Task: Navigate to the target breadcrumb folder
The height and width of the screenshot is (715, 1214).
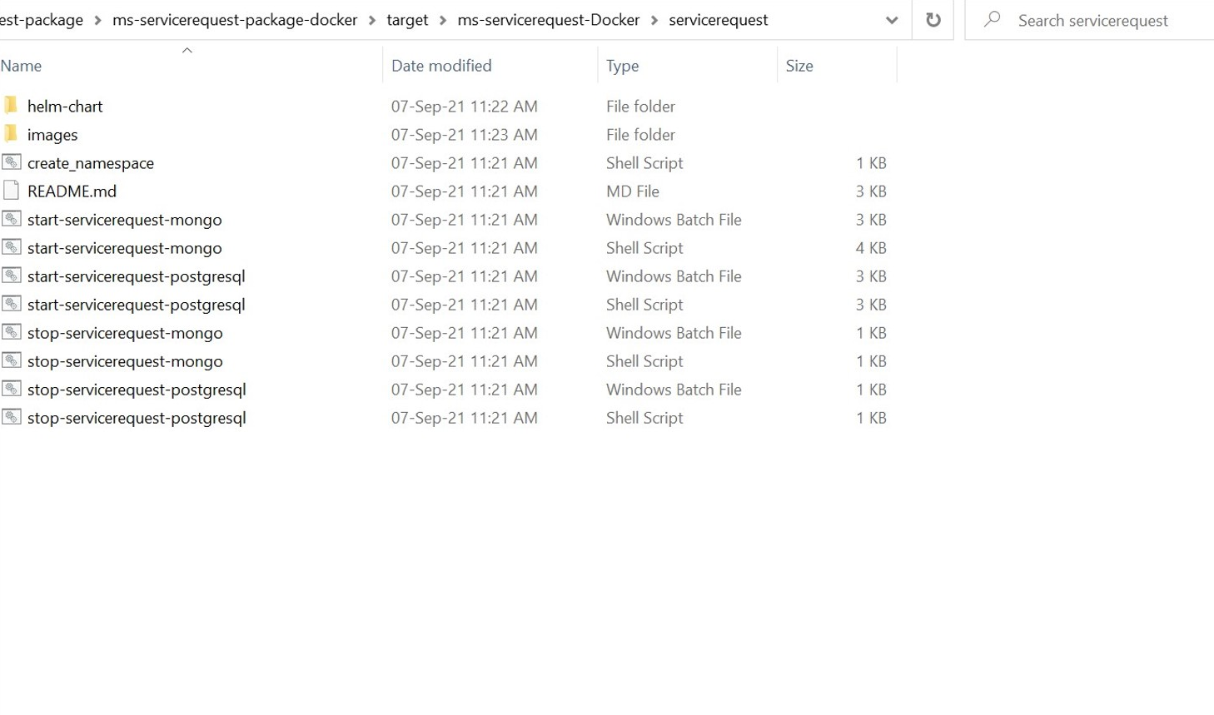Action: pos(407,20)
